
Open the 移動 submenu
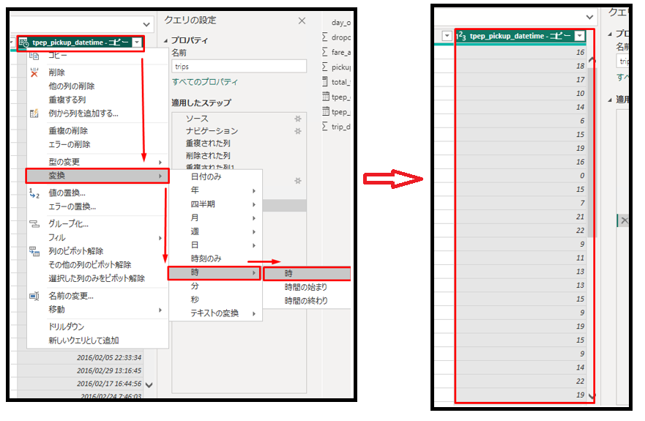pyautogui.click(x=97, y=310)
